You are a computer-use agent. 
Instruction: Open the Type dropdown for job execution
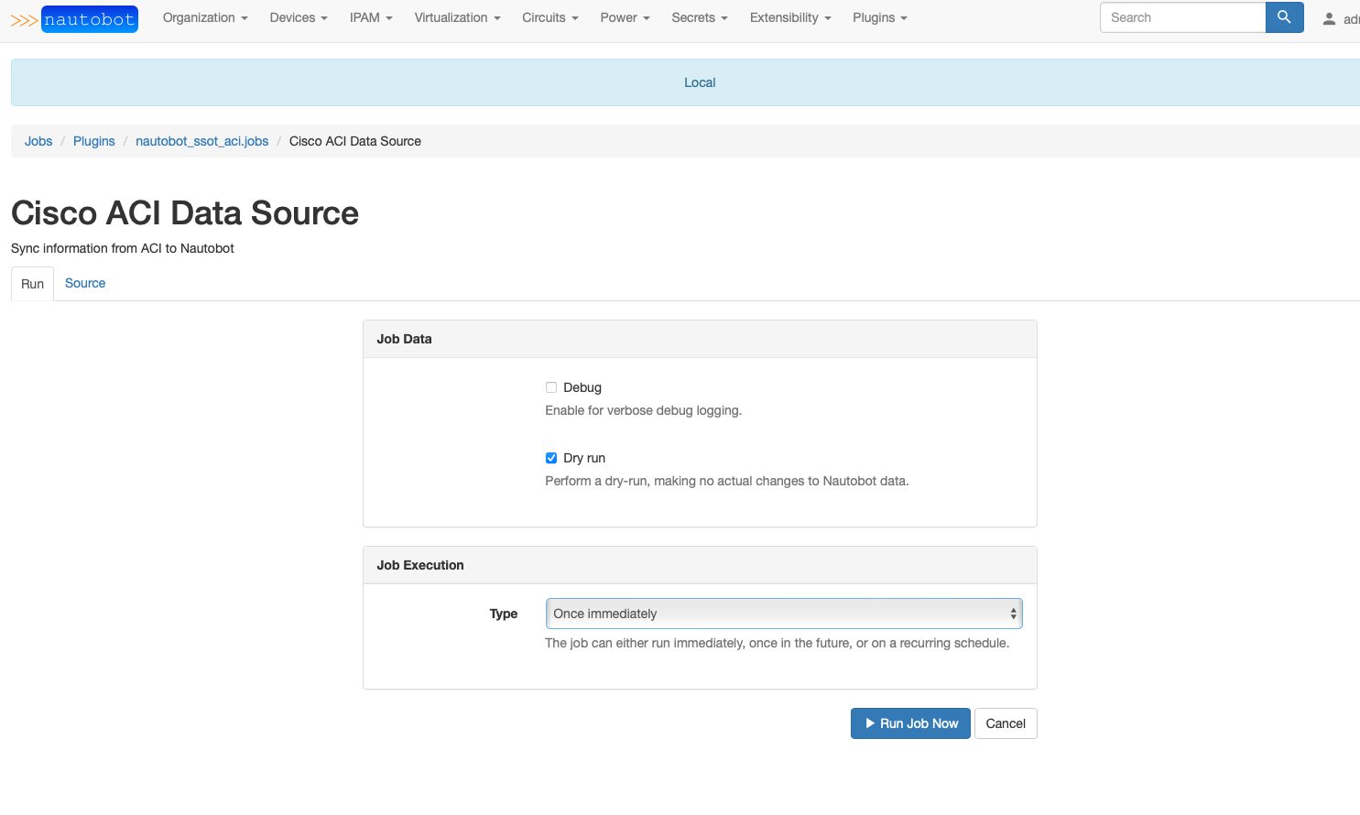(783, 614)
